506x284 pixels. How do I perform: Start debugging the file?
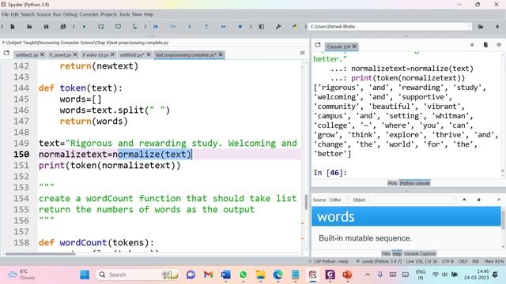click(x=156, y=27)
